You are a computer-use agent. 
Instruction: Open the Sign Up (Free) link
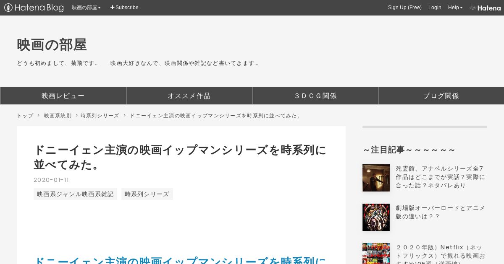coord(405,8)
